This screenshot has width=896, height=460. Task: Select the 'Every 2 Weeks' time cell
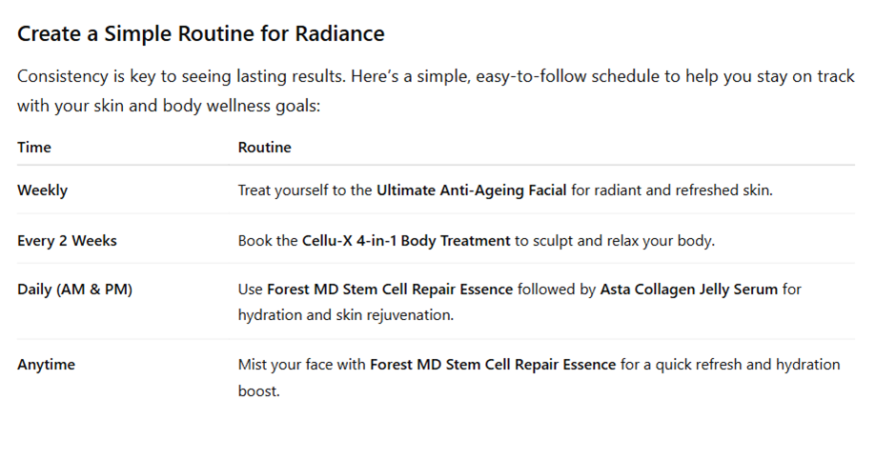pyautogui.click(x=67, y=241)
